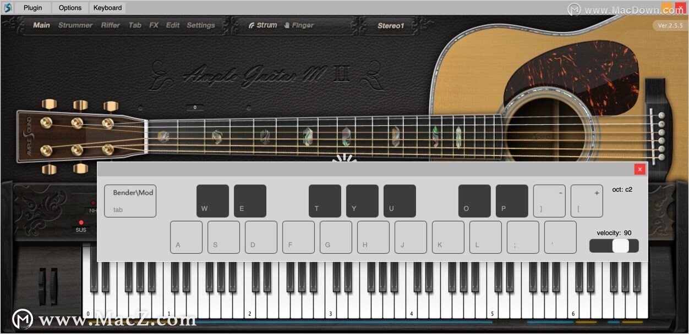Viewport: 689px width, 334px height.
Task: Select Strum playing mode
Action: pos(263,25)
